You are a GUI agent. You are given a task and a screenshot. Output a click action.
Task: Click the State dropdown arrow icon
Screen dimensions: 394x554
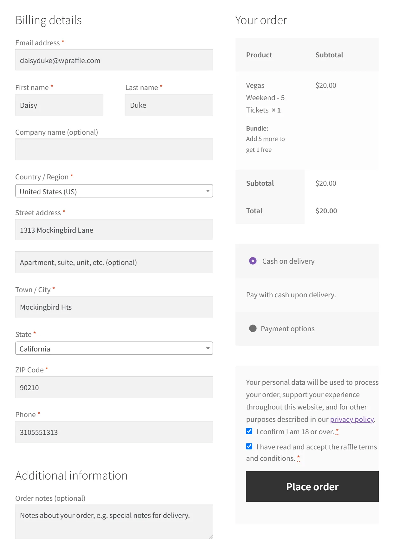208,348
